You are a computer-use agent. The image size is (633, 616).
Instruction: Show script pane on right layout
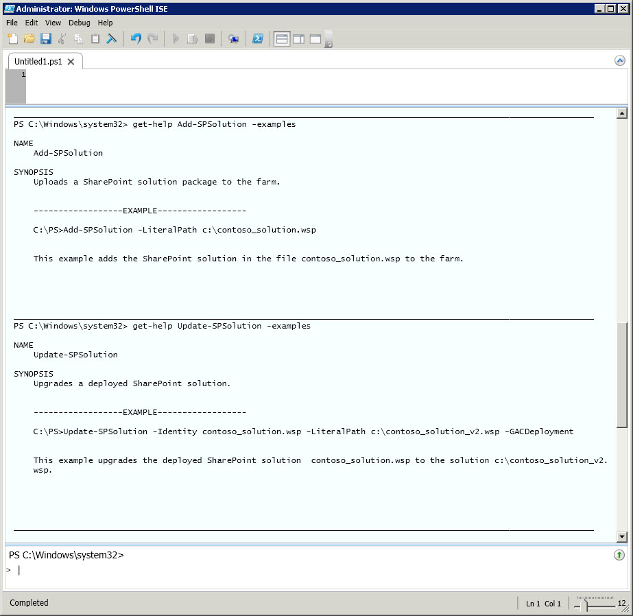coord(298,39)
